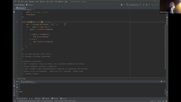Click the stop icon in Run panel

point(17,91)
